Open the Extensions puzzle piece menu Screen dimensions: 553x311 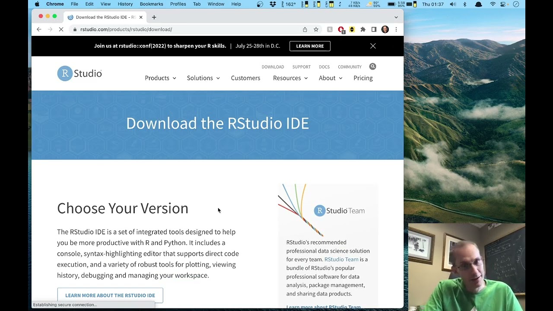[x=363, y=29]
